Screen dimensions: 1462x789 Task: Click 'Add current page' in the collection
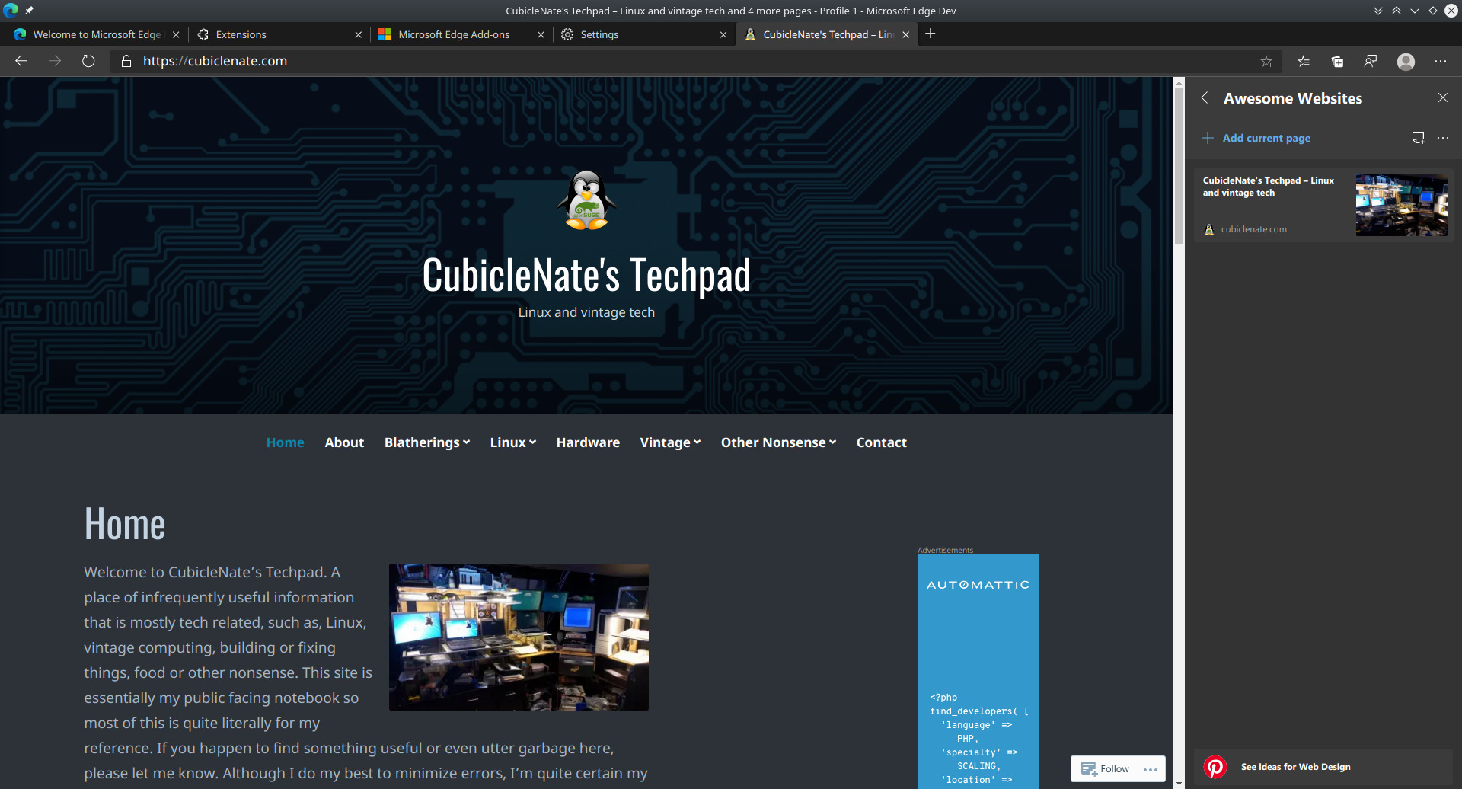(x=1266, y=138)
